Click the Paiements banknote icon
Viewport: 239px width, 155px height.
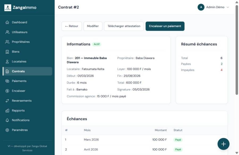click(7, 81)
